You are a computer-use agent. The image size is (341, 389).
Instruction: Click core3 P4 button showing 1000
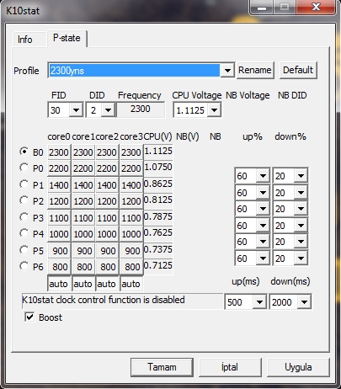tap(131, 234)
